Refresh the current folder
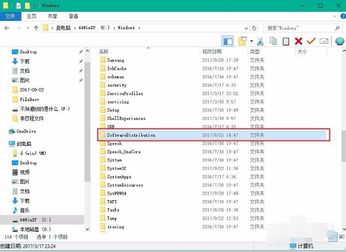Image resolution: width=346 pixels, height=252 pixels. (254, 28)
